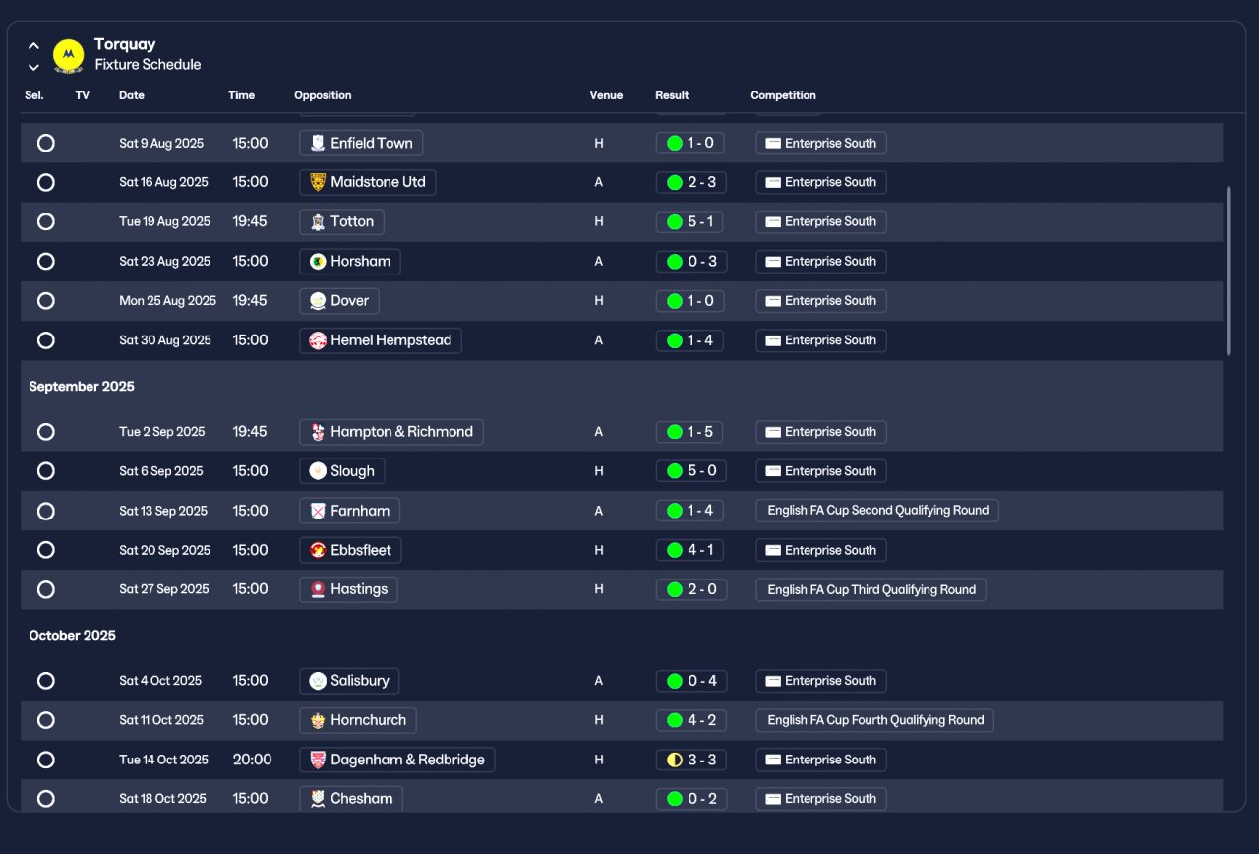Open the Slough 5 - 0 result
Viewport: 1259px width, 854px height.
click(x=691, y=470)
